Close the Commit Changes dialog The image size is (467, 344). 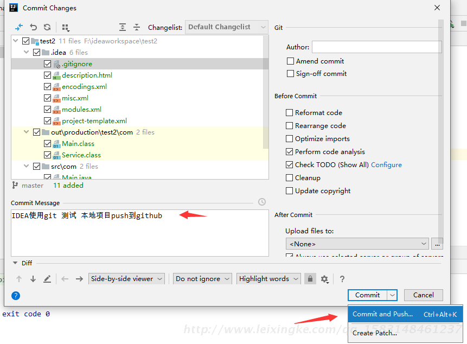tap(437, 8)
